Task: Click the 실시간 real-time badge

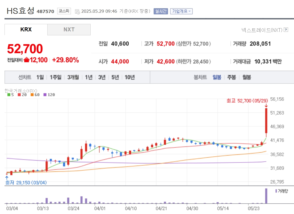Action: click(161, 11)
